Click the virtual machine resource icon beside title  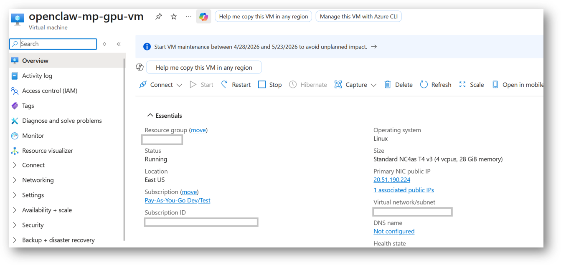point(18,19)
